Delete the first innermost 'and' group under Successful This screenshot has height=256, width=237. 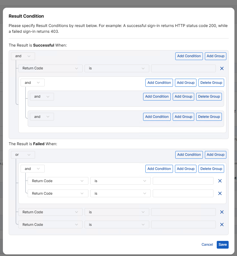pos(209,96)
